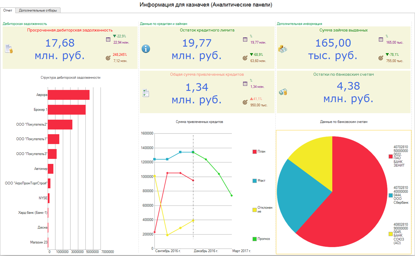Open the Отчет tab
The width and height of the screenshot is (415, 256).
[x=8, y=10]
